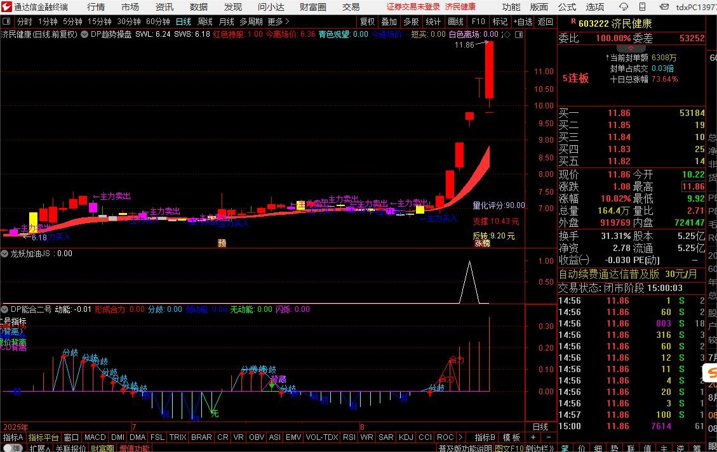Select the 多周期 multi-period view
This screenshot has height=452, width=717.
251,22
